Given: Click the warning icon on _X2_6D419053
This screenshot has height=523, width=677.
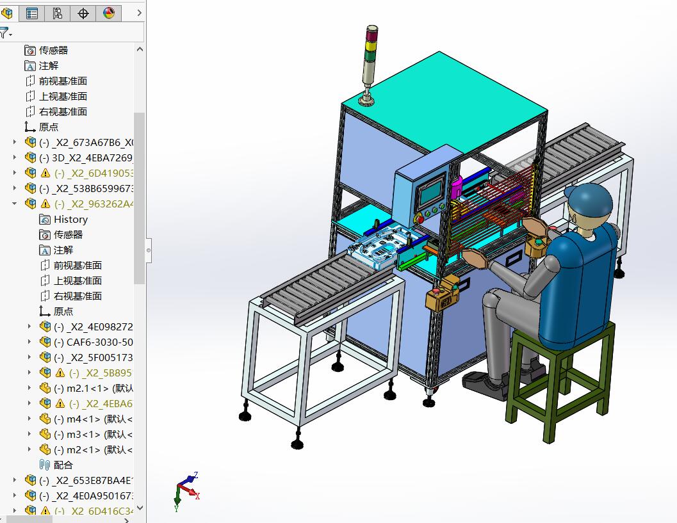Looking at the screenshot, I should pyautogui.click(x=45, y=173).
